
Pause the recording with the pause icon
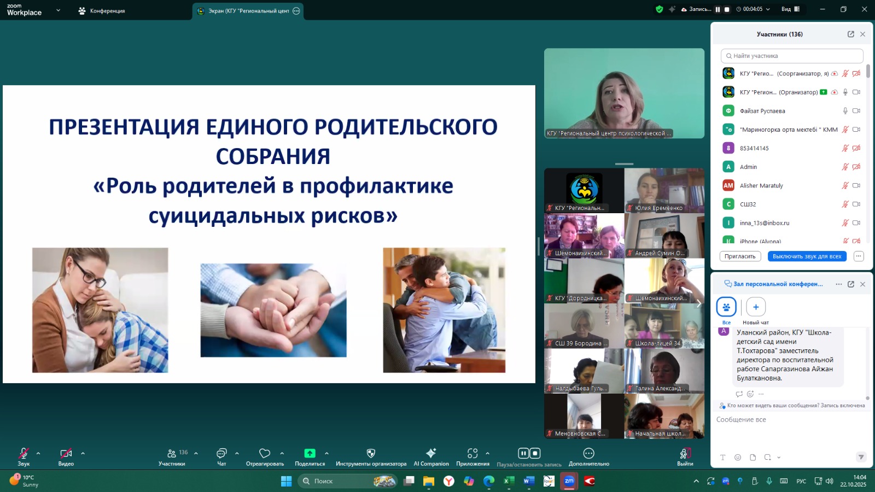point(522,452)
